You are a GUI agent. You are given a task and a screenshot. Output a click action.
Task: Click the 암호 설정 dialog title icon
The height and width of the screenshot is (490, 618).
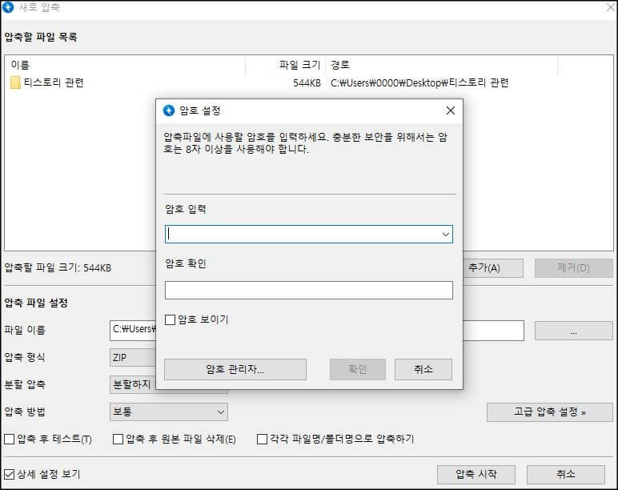pyautogui.click(x=169, y=110)
